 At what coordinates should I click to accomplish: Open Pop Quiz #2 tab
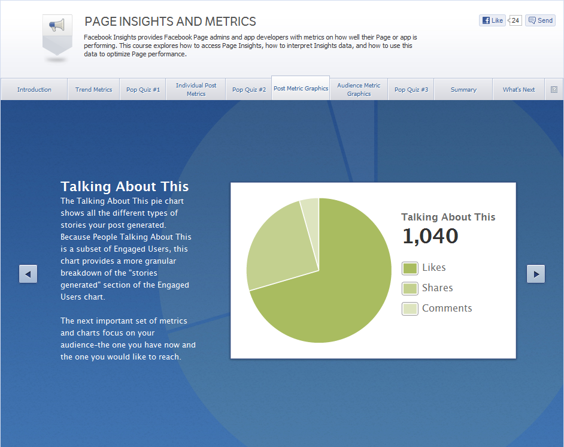[x=249, y=90]
